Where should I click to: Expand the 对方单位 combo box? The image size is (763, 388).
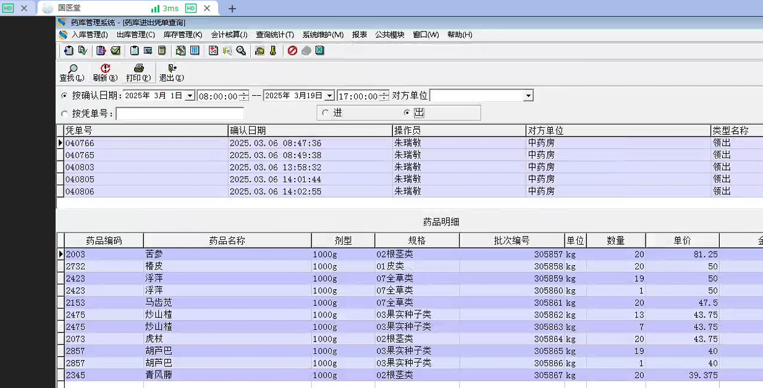coord(528,96)
